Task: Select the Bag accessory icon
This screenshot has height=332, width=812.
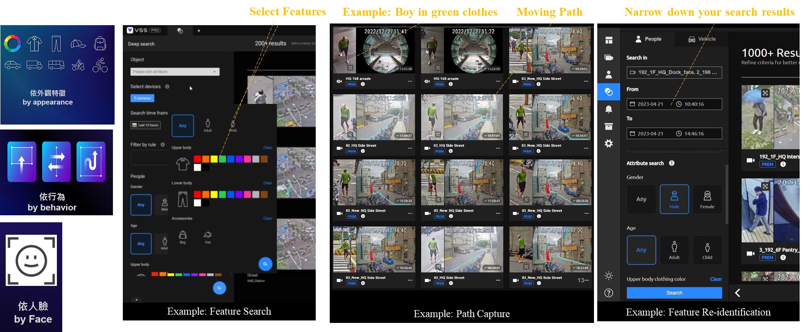Action: [x=183, y=236]
